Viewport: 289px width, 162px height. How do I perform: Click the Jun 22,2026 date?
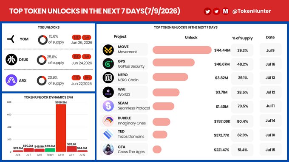pos(82,84)
